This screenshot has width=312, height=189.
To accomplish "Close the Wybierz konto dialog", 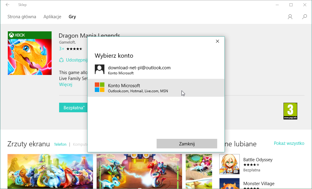I will pyautogui.click(x=217, y=41).
